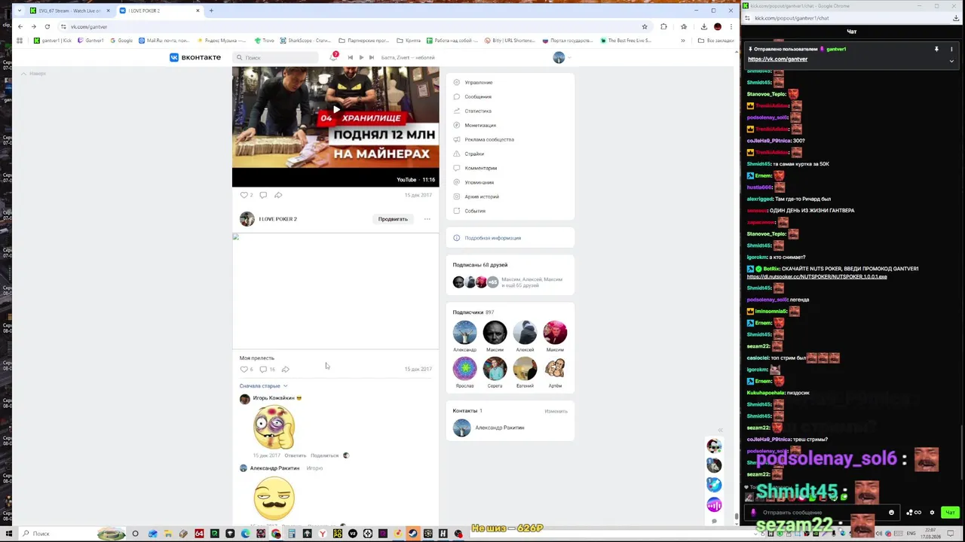
Task: Open Steam from the Windows taskbar
Action: [x=412, y=534]
